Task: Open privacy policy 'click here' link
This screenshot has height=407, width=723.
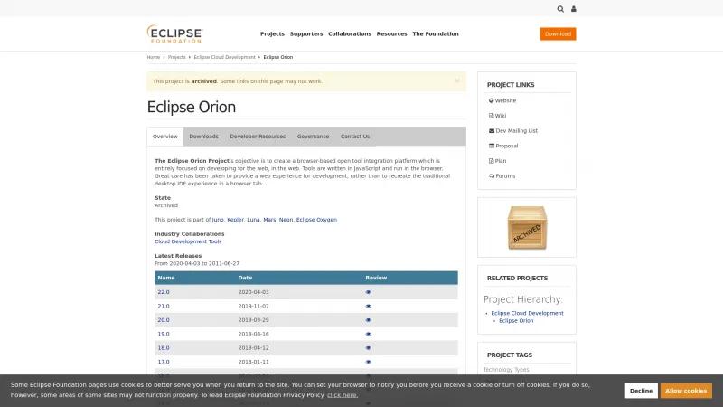Action: click(x=343, y=395)
